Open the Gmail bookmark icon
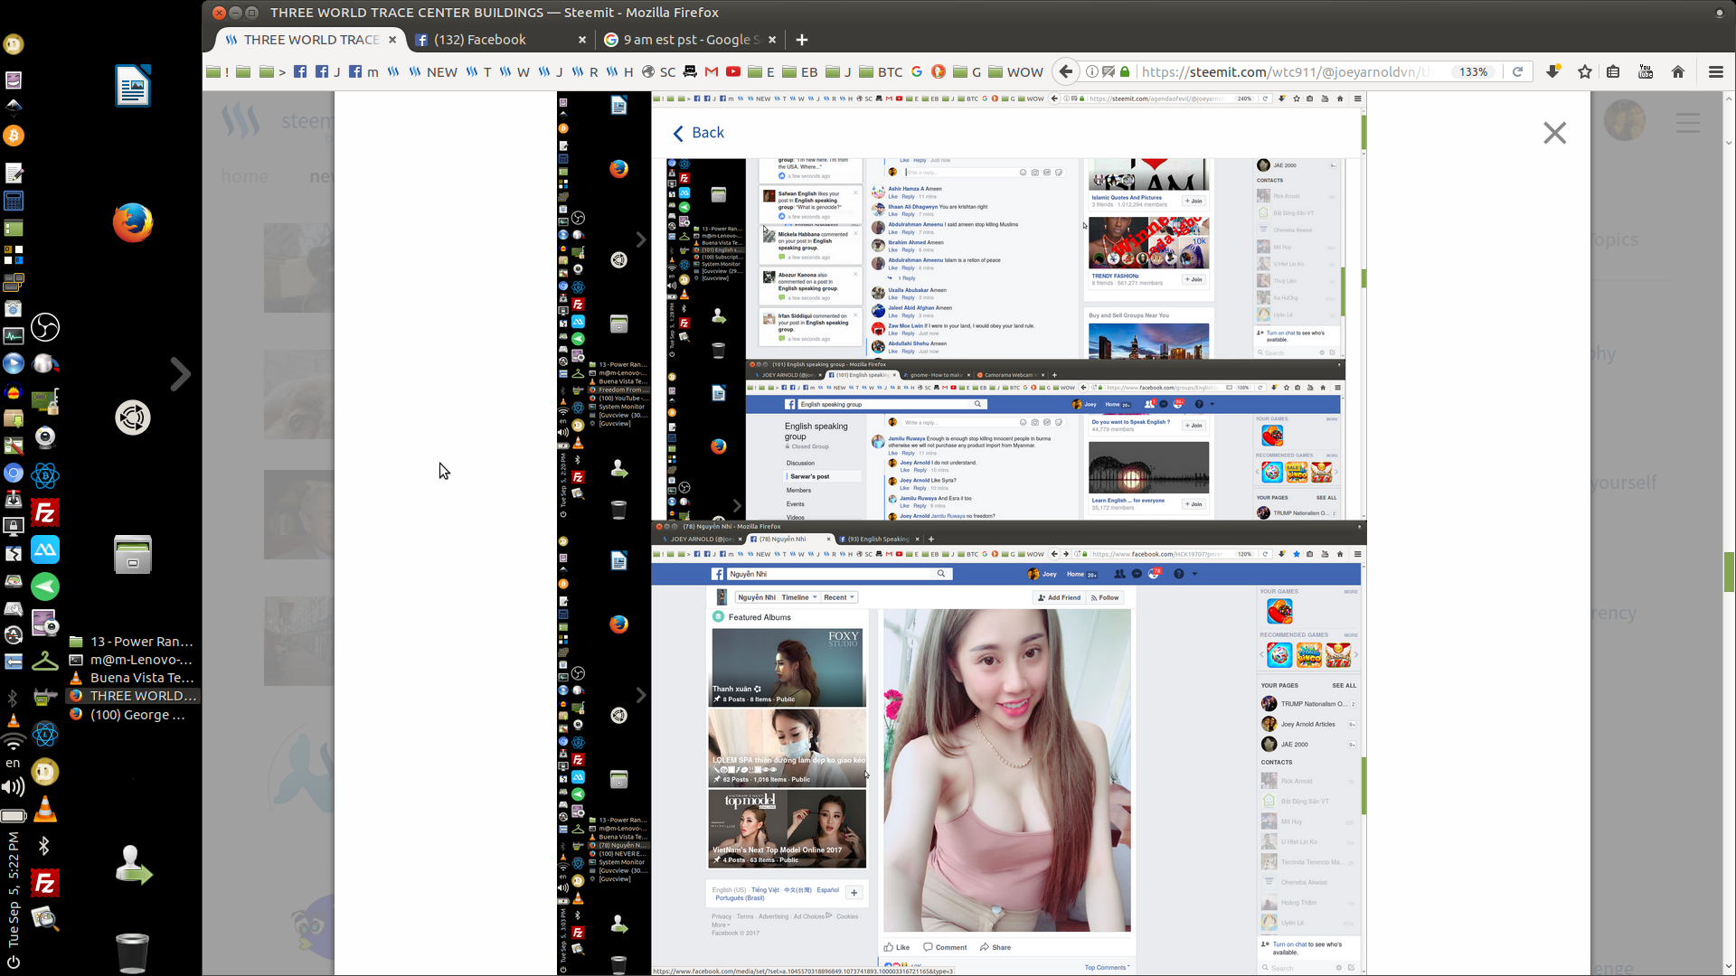This screenshot has width=1736, height=976. point(712,71)
